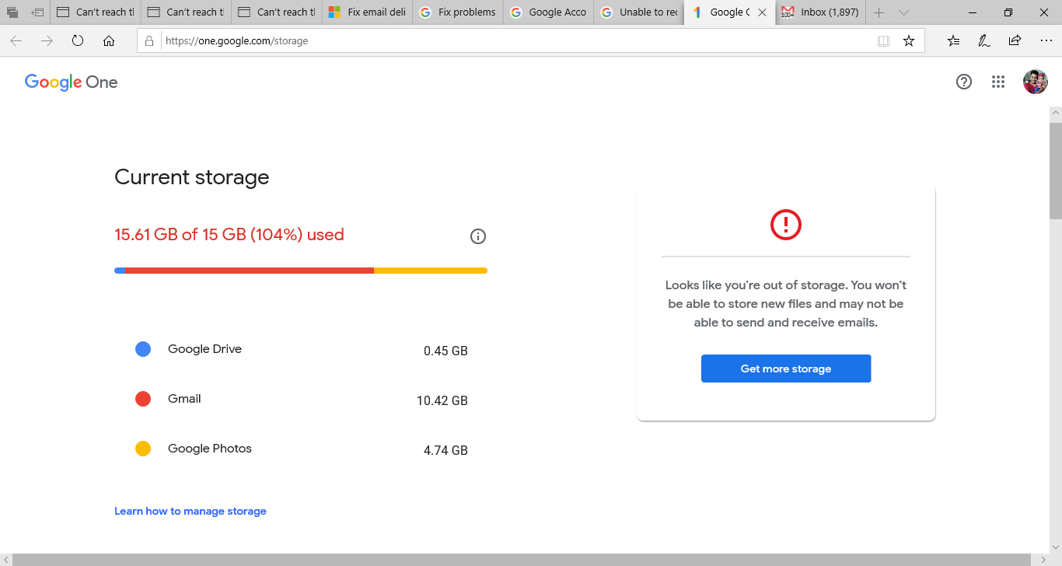Close the Google One tab
The image size is (1062, 566).
pos(763,12)
